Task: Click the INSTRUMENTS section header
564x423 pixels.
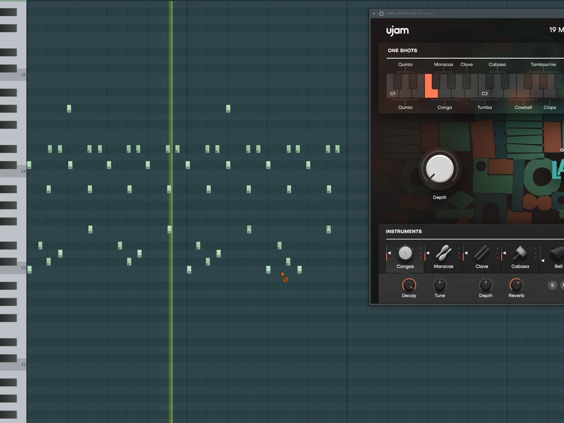Action: (403, 231)
